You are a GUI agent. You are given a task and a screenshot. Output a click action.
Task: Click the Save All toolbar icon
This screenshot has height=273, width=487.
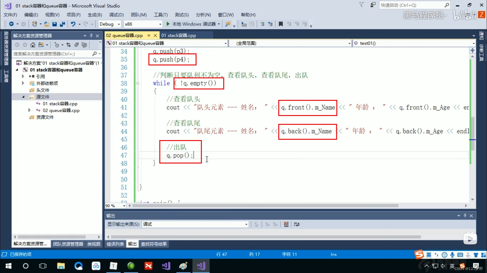click(62, 24)
